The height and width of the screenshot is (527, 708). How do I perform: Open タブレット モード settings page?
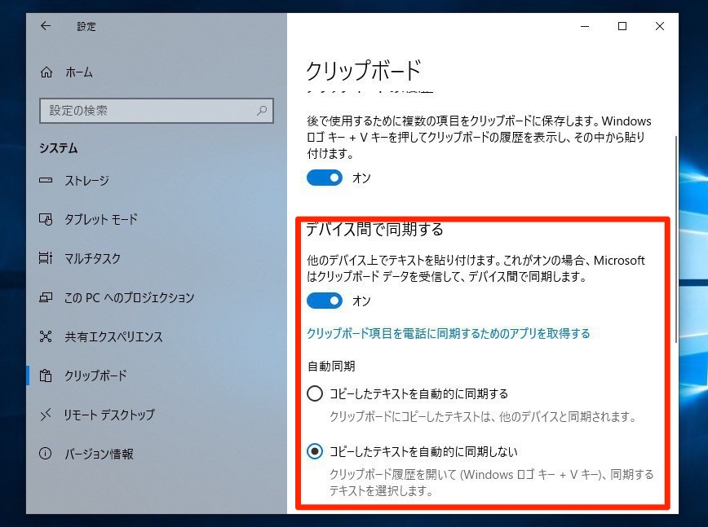[101, 220]
